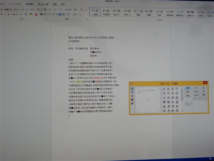This screenshot has width=214, height=161.
Task: Open the Paragraph dialog launcher
Action: tap(87, 19)
